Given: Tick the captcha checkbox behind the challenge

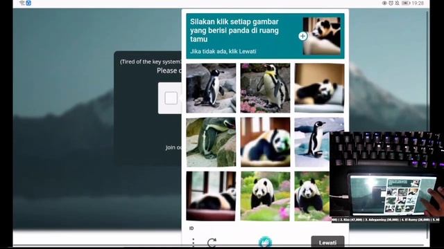Looking at the screenshot, I should 171,98.
